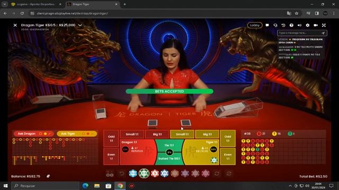Show hidden system tray icons chevron
The image size is (339, 190).
[x=290, y=186]
